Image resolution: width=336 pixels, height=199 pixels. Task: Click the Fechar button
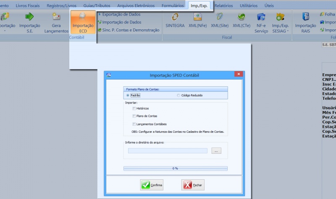coord(193,185)
